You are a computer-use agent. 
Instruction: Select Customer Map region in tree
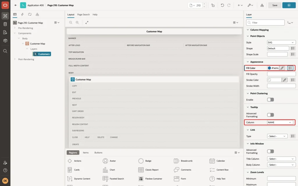[x=38, y=44]
